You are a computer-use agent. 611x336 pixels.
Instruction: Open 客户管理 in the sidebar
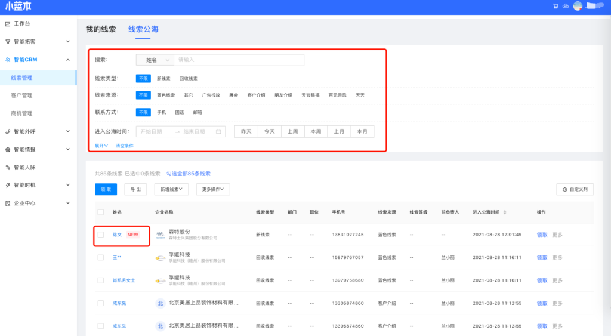[x=21, y=95]
